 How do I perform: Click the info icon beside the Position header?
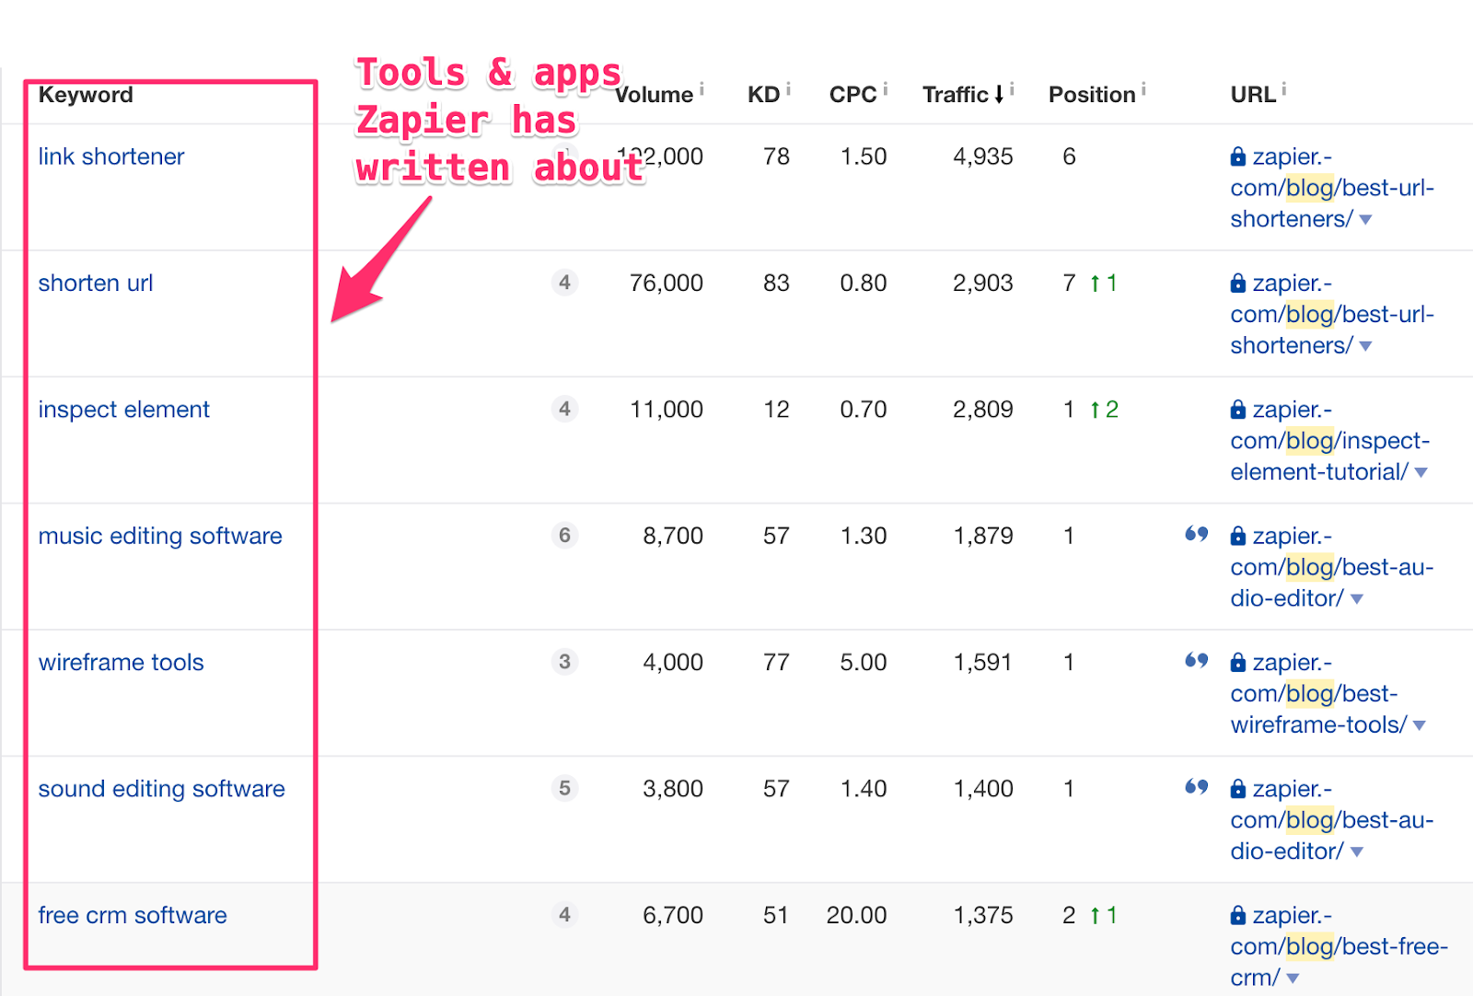pyautogui.click(x=1143, y=89)
